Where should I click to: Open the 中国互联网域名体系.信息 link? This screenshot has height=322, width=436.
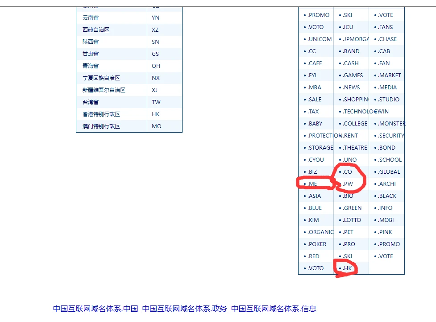[x=274, y=309]
